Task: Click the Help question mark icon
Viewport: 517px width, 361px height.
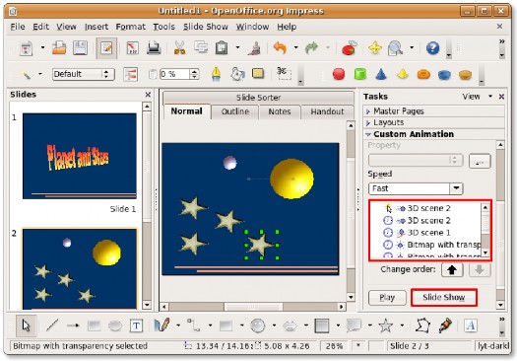Action: (x=432, y=48)
